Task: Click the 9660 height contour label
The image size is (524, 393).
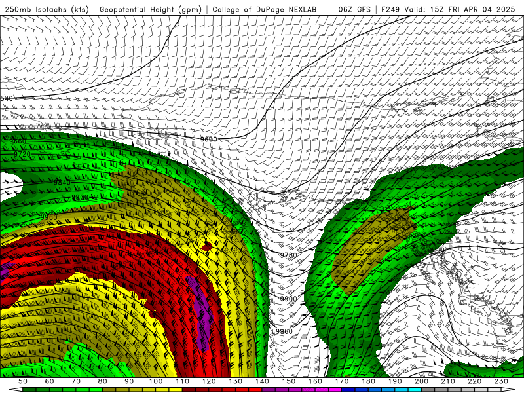Action: 18,141
